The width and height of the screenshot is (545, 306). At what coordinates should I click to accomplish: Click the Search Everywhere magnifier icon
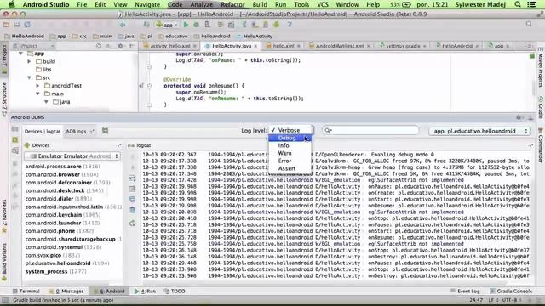point(529,25)
